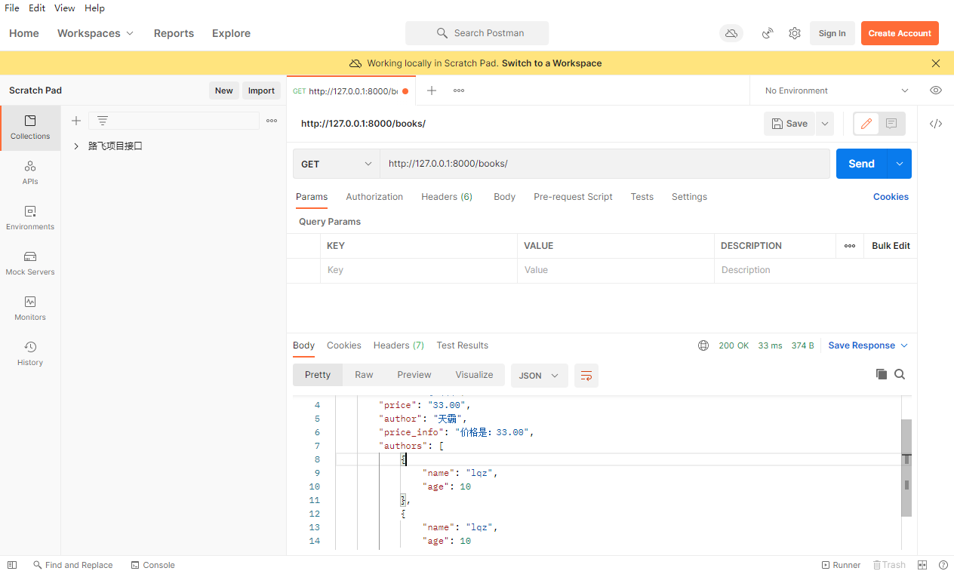
Task: Expand the 路飞项目接口 collection
Action: point(76,146)
